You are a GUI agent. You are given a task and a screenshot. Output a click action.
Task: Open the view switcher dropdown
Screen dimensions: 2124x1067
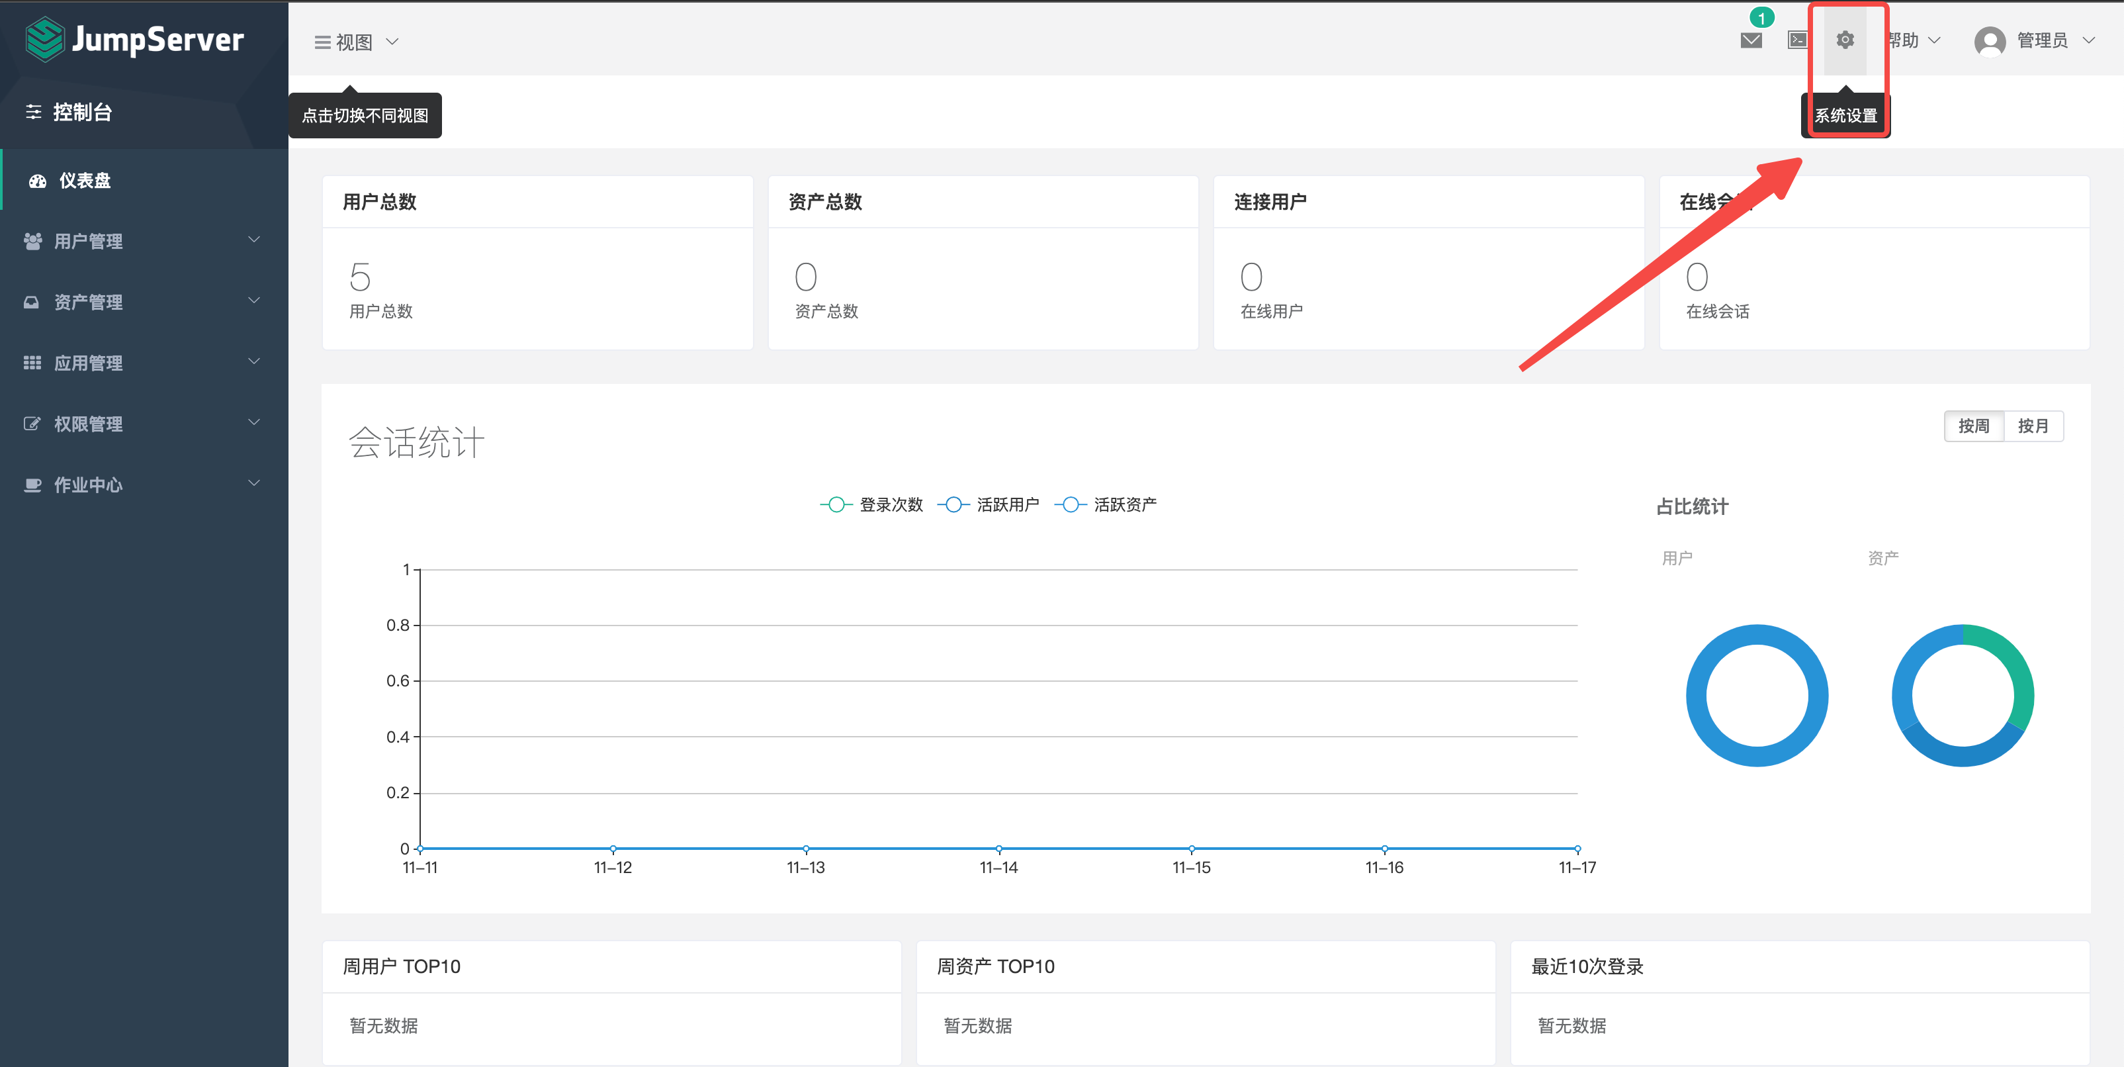[356, 41]
